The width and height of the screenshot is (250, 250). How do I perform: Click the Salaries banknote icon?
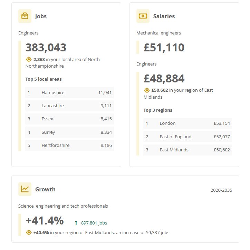(x=143, y=16)
